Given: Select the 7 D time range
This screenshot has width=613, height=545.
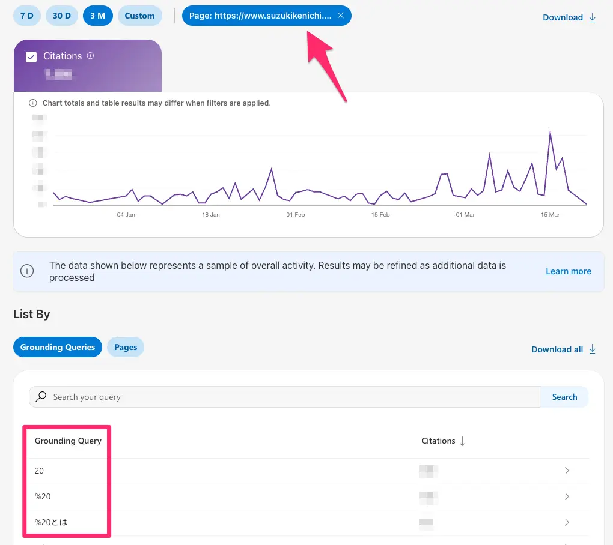Looking at the screenshot, I should tap(27, 16).
